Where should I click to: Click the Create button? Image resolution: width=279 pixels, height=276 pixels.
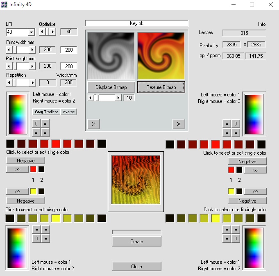pyautogui.click(x=136, y=242)
